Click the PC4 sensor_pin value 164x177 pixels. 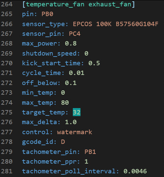pyautogui.click(x=74, y=34)
